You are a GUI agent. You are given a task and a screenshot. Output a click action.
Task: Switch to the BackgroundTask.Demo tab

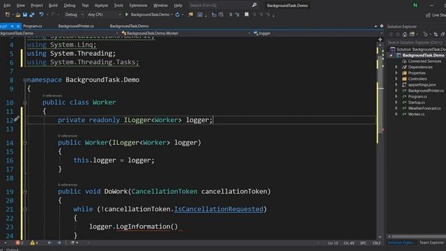tap(129, 26)
